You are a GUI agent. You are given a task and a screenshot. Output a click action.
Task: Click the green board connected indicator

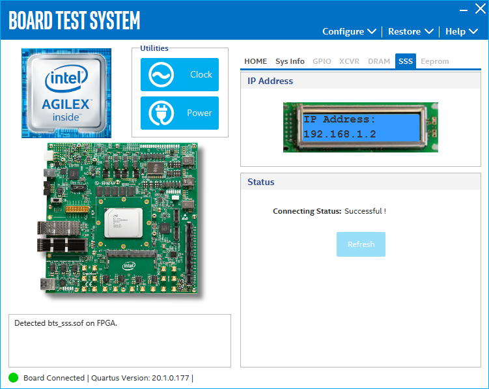pyautogui.click(x=14, y=378)
